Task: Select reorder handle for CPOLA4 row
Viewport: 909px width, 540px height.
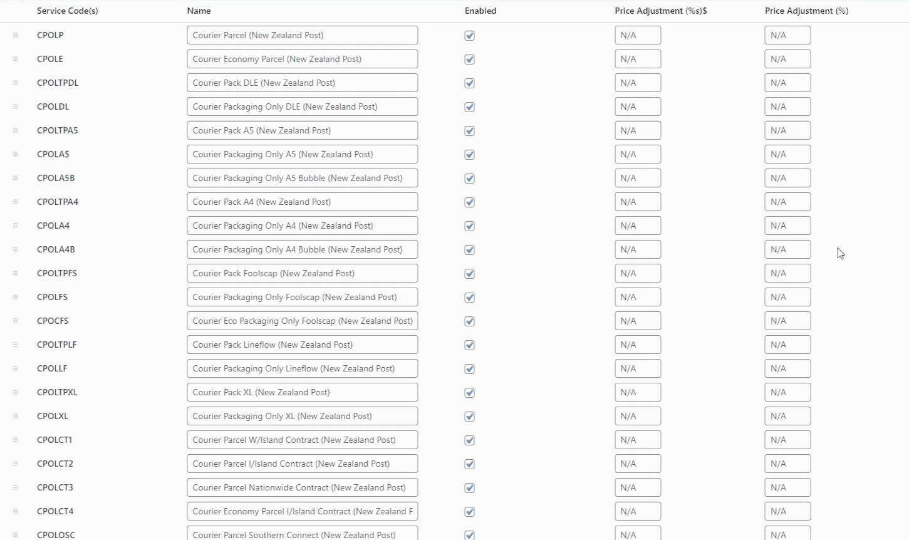Action: 15,226
